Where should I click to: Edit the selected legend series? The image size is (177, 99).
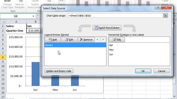coord(69,40)
